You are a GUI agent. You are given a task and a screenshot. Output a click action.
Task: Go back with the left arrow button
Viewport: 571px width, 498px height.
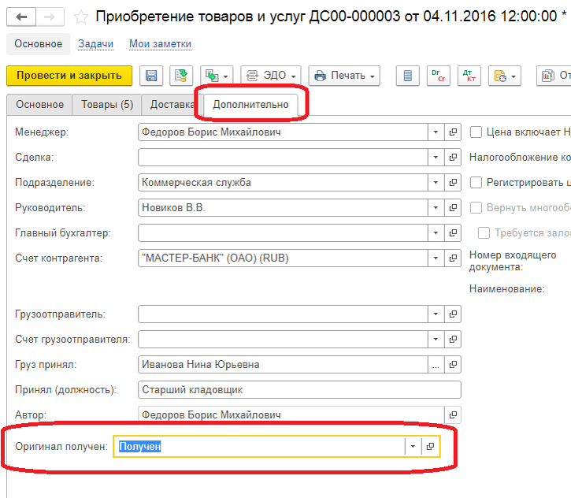click(x=21, y=17)
